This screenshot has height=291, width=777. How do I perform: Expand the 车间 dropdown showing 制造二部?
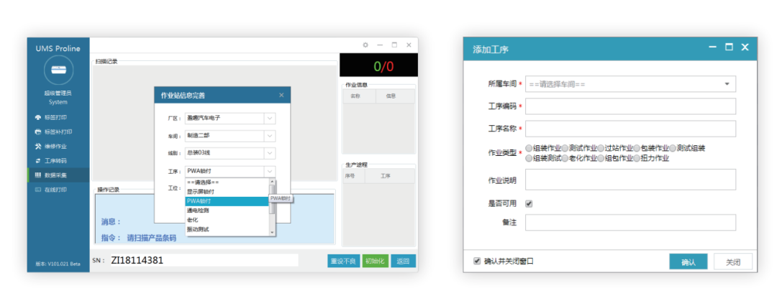tap(270, 136)
